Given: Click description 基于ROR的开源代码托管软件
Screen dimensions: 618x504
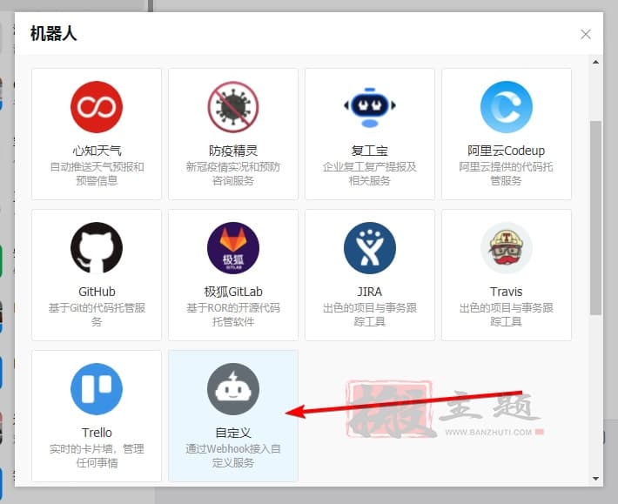Looking at the screenshot, I should (233, 315).
